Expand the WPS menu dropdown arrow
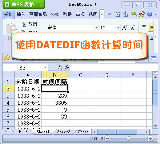160x144 pixels. tap(42, 5)
